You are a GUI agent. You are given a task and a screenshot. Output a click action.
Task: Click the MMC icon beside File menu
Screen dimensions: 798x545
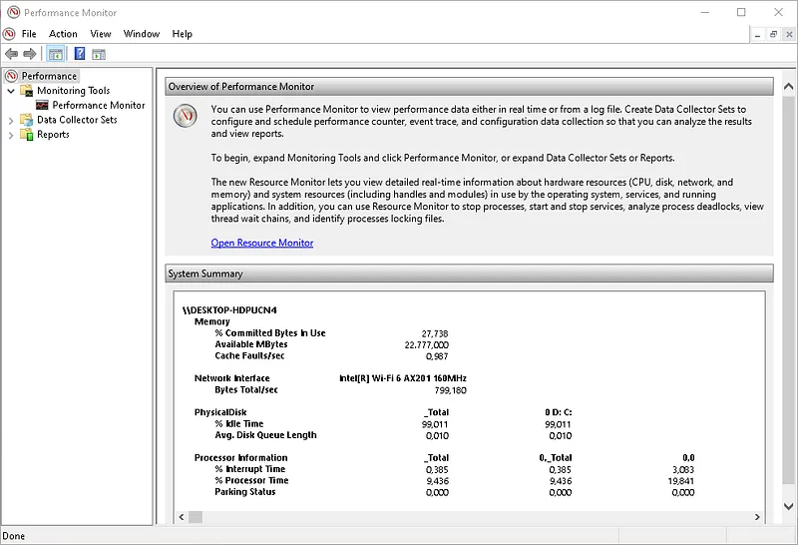[9, 34]
